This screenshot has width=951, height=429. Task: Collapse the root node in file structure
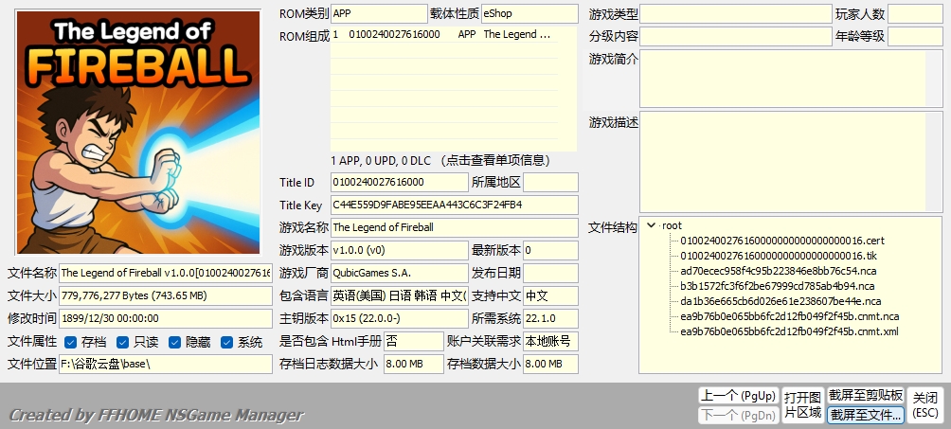pyautogui.click(x=652, y=225)
